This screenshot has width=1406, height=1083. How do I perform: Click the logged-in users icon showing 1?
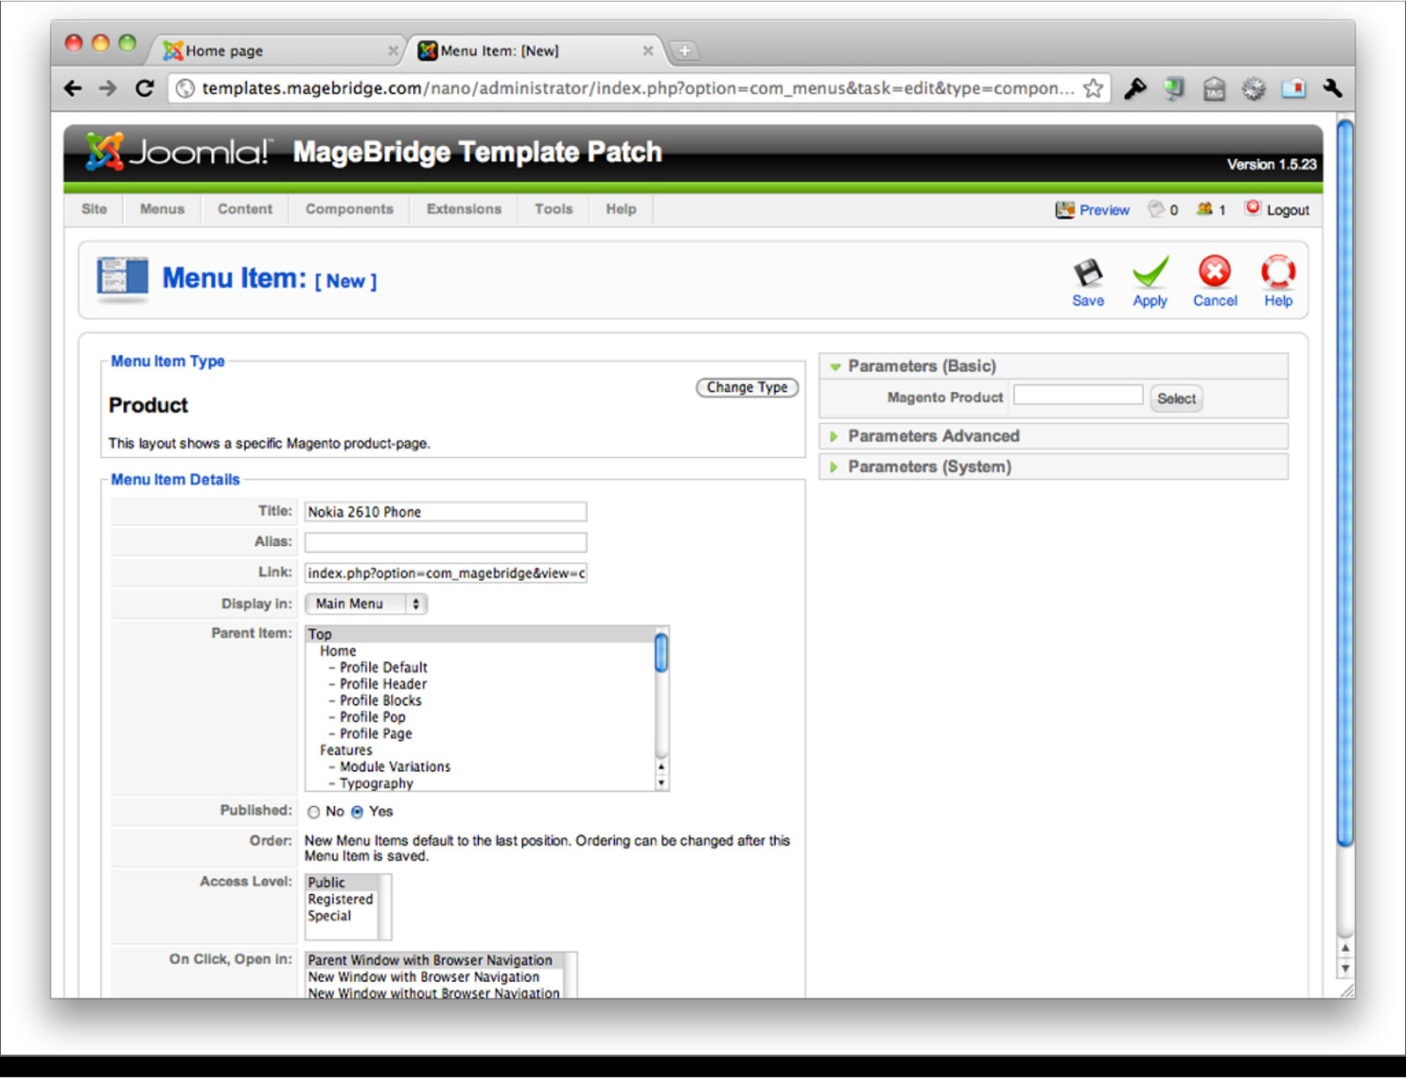click(1205, 209)
